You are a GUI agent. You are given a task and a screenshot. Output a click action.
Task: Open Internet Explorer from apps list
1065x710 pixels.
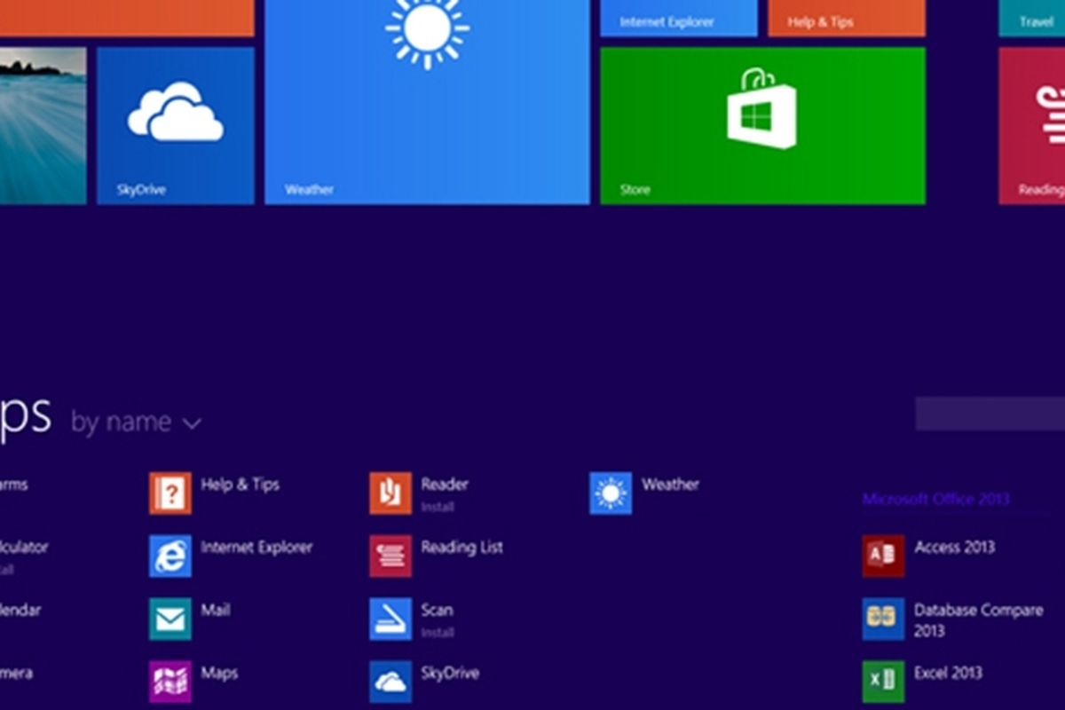(170, 556)
